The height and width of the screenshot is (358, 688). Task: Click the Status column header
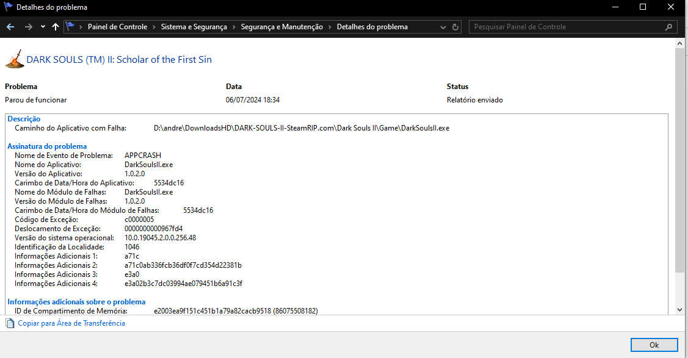tap(458, 87)
